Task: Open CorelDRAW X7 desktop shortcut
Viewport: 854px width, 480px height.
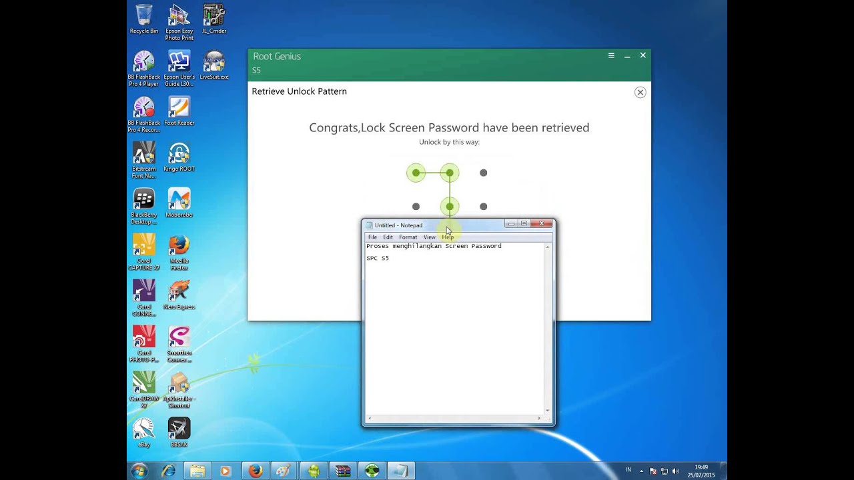Action: click(144, 391)
